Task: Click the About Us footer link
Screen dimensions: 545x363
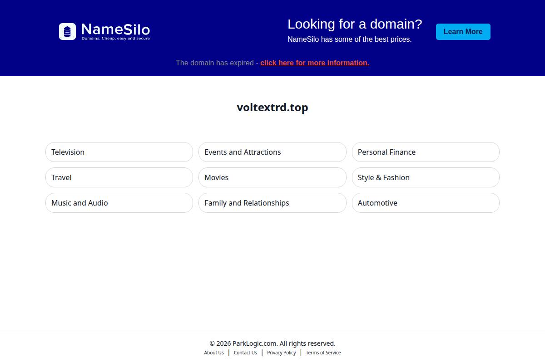Action: coord(214,353)
